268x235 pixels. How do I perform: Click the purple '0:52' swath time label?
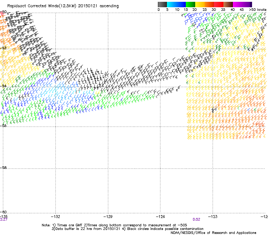coord(196,219)
